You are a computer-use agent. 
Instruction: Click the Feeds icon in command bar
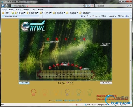pyautogui.click(x=87, y=16)
